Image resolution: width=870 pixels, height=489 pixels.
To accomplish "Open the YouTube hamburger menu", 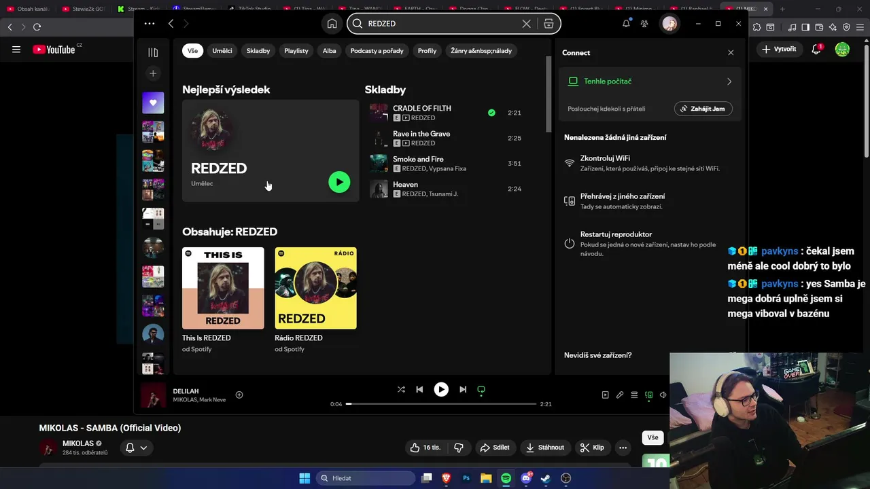I will click(16, 50).
